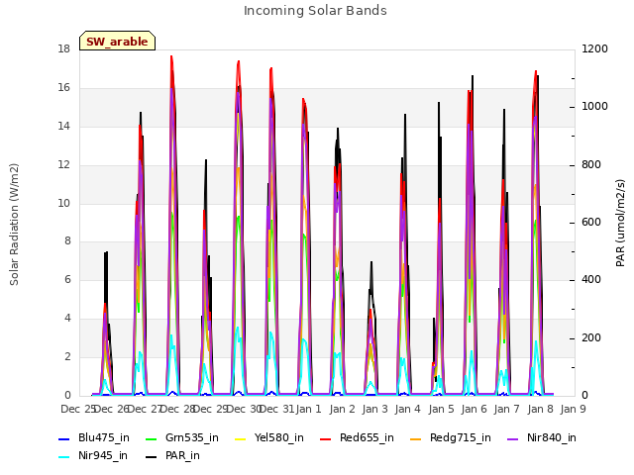Click the 200 right y-axis tick label
Screen dimensions: 634x475
coord(591,337)
